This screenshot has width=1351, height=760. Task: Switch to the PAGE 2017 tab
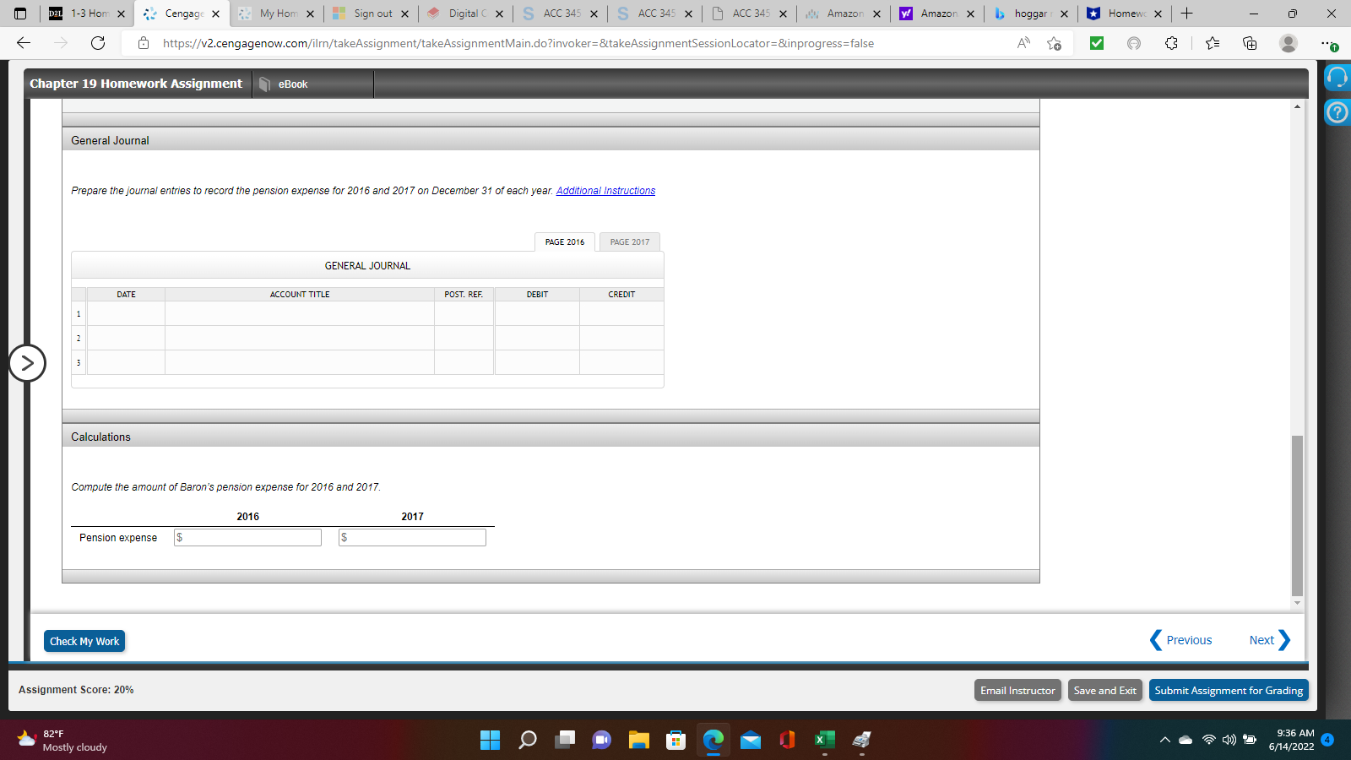point(629,242)
